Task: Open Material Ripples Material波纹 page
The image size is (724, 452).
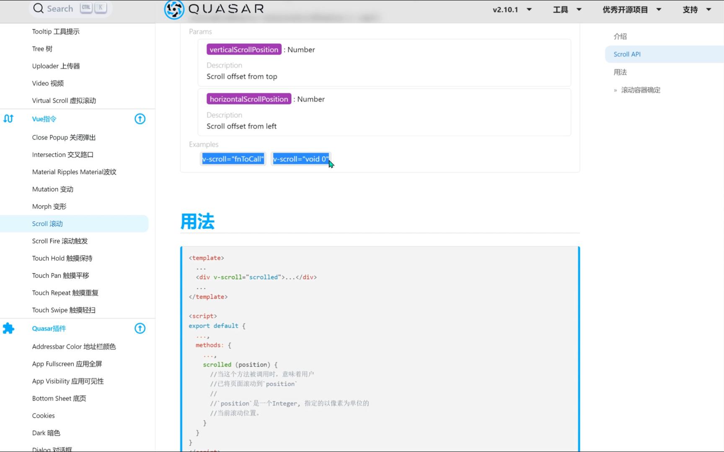Action: click(74, 172)
